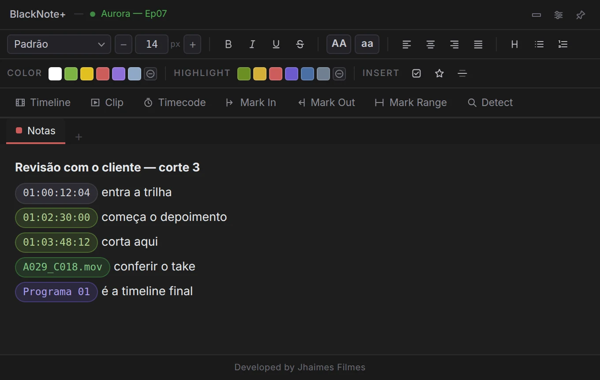Choose the white text color swatch
The height and width of the screenshot is (380, 600).
(55, 74)
